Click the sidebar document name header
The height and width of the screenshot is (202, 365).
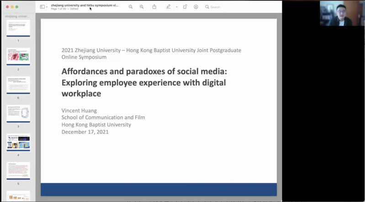point(17,16)
